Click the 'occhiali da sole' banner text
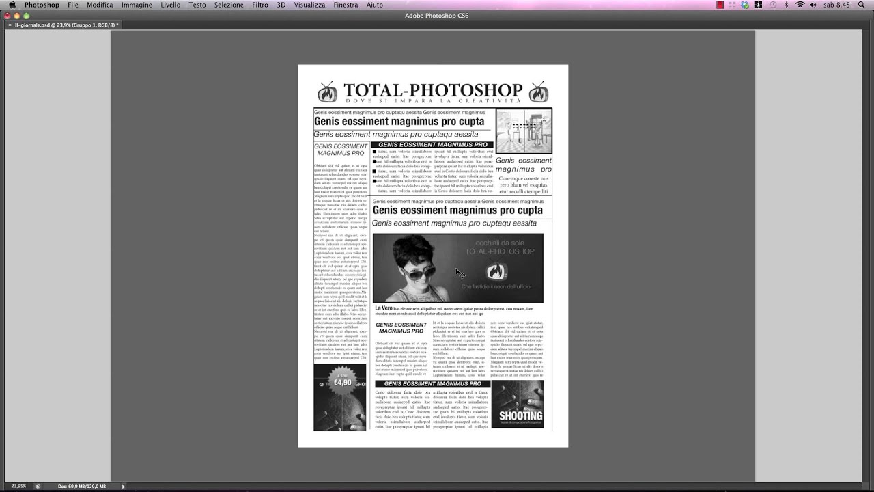Screen dimensions: 874x492 tap(499, 243)
